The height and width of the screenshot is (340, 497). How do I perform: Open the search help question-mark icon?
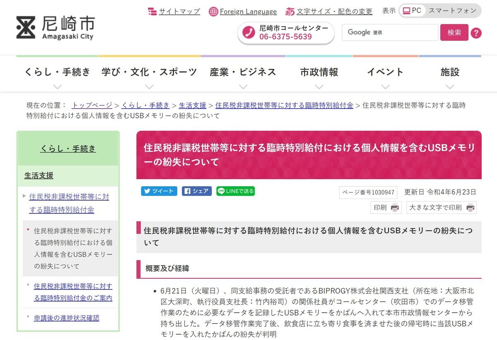coord(476,33)
